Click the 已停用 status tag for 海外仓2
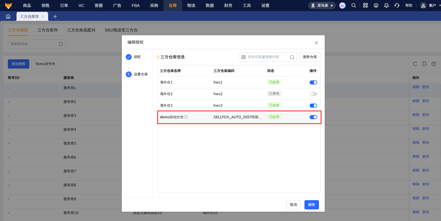This screenshot has width=441, height=221. pos(274,93)
